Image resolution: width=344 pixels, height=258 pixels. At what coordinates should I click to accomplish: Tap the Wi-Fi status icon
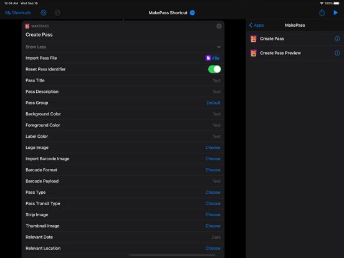pyautogui.click(x=322, y=3)
